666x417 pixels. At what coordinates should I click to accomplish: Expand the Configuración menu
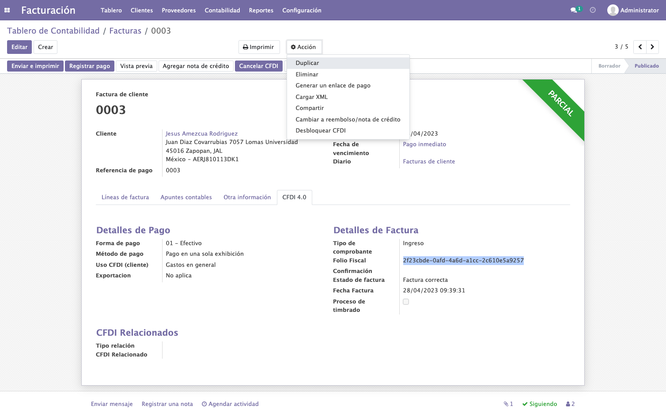[x=302, y=10]
